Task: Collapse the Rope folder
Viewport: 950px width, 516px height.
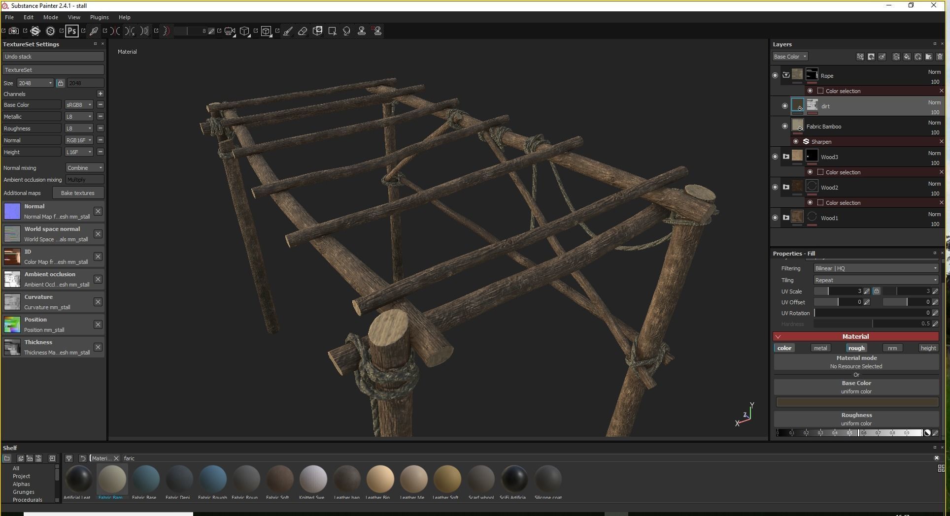Action: pyautogui.click(x=786, y=75)
